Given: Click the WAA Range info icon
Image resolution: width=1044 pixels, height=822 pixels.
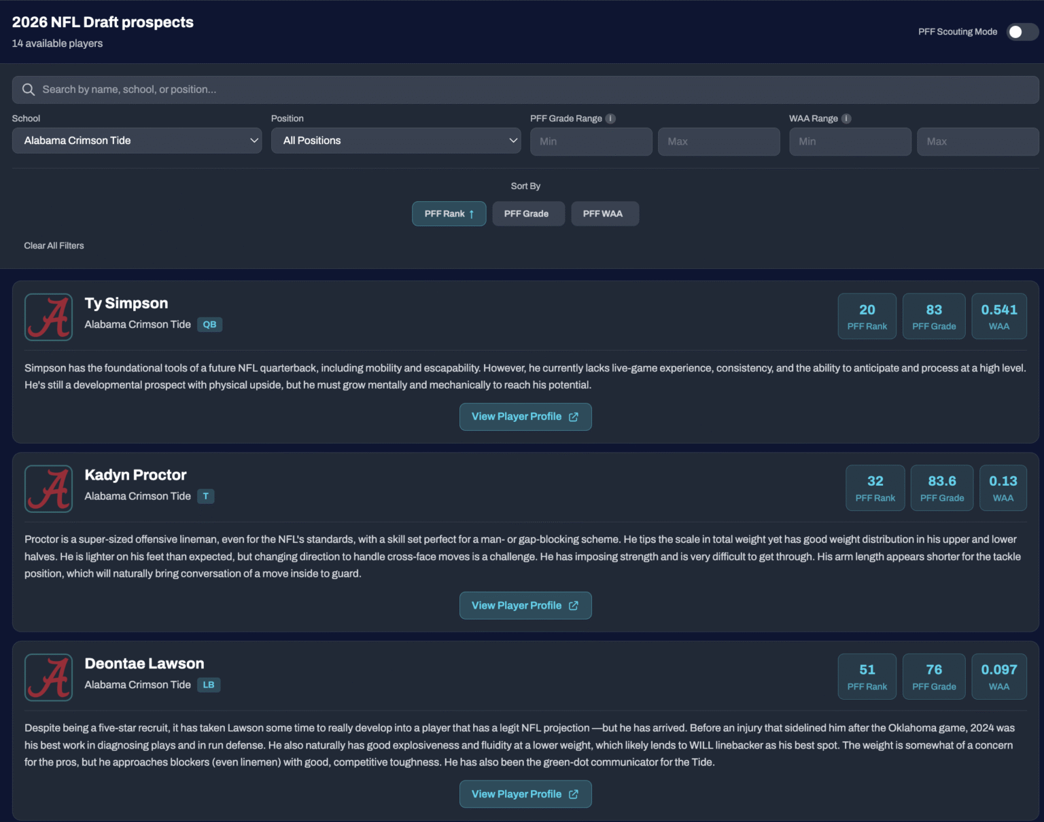Looking at the screenshot, I should pyautogui.click(x=846, y=118).
